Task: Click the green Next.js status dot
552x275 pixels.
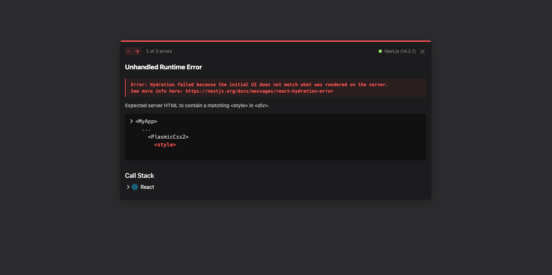Action: point(380,51)
